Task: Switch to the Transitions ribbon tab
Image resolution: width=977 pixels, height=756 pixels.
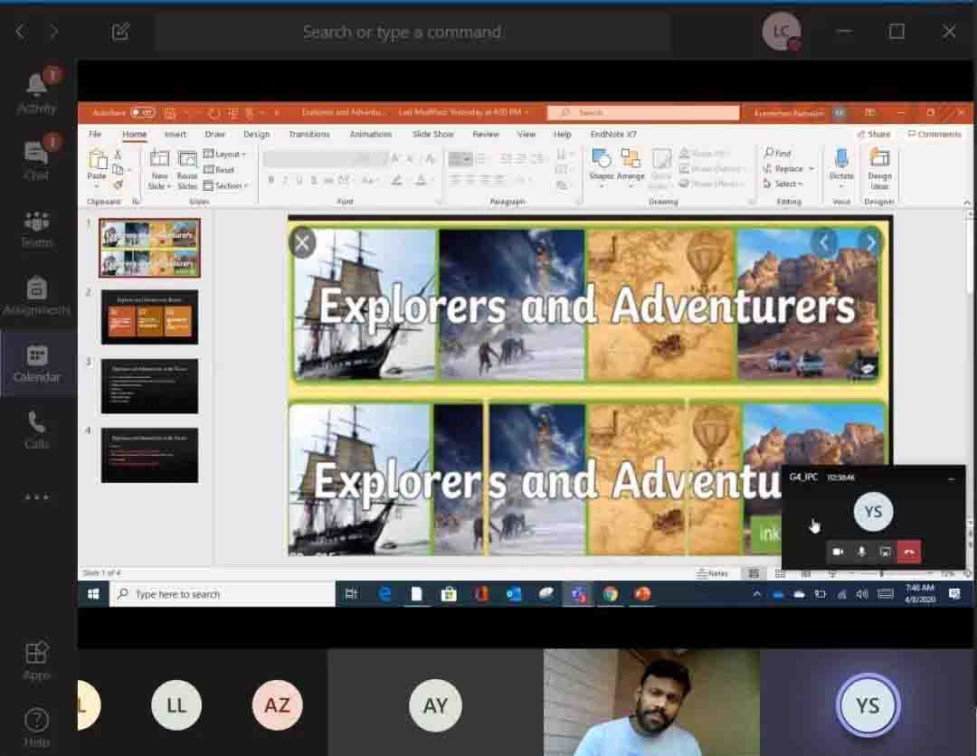Action: coord(309,135)
